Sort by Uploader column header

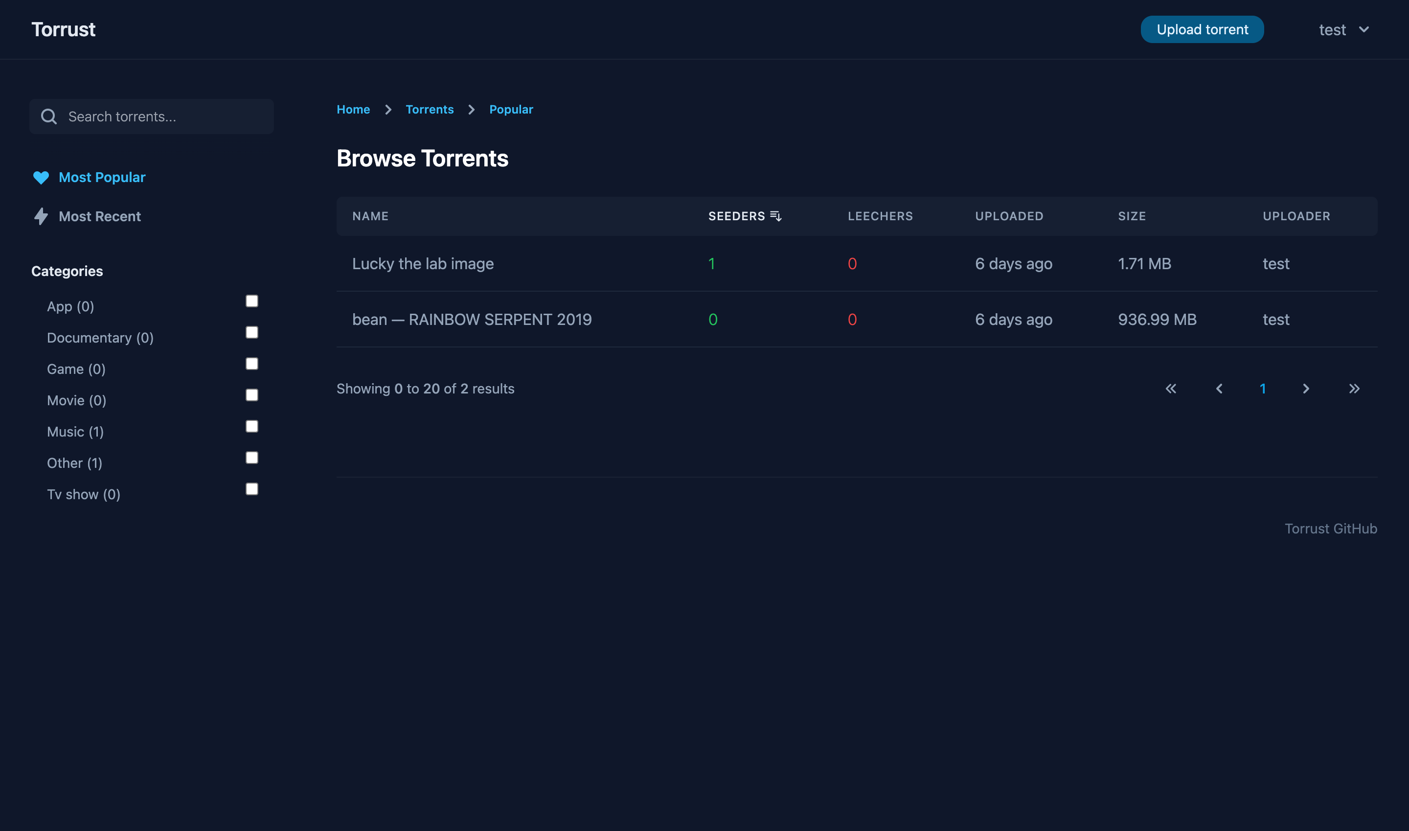[x=1296, y=216]
